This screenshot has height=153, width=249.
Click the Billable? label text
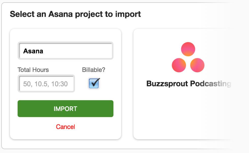click(x=94, y=70)
